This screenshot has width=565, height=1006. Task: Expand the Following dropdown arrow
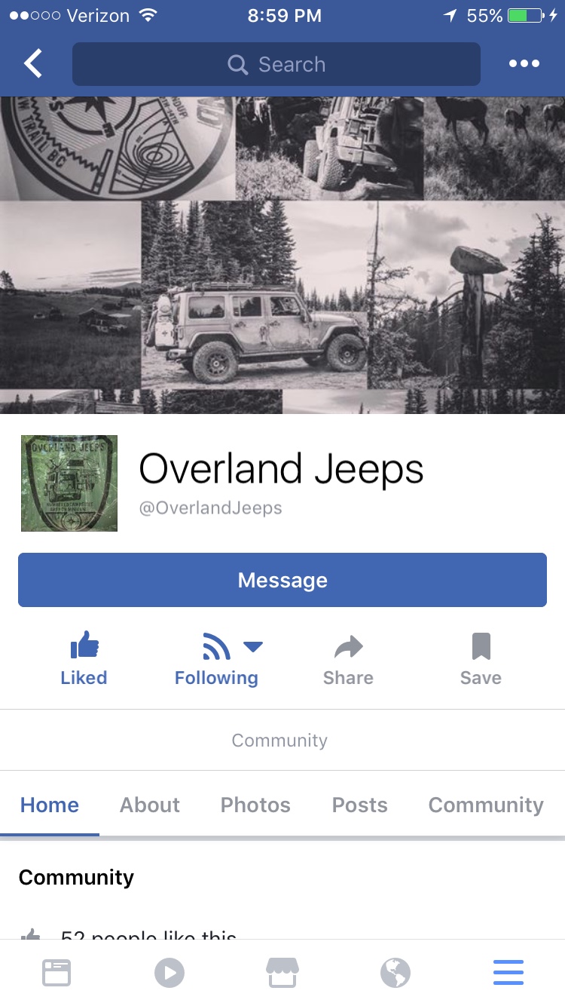click(x=253, y=646)
